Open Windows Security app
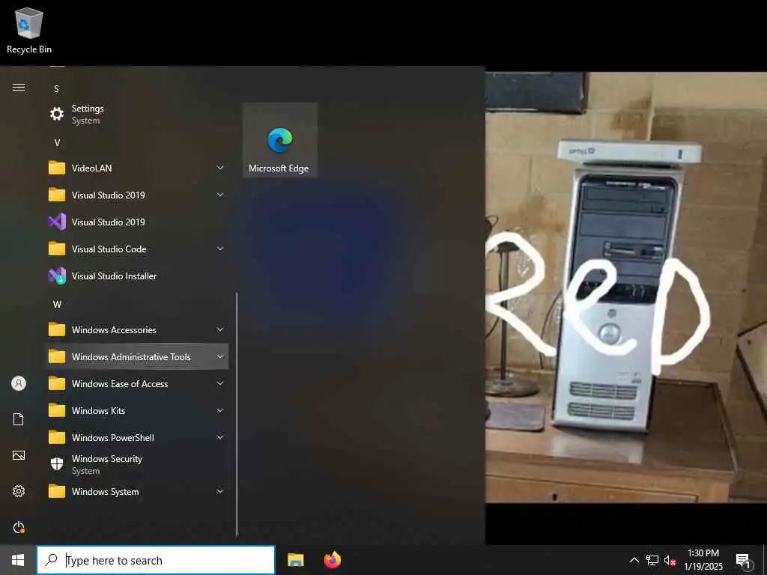Viewport: 767px width, 575px height. pos(137,464)
